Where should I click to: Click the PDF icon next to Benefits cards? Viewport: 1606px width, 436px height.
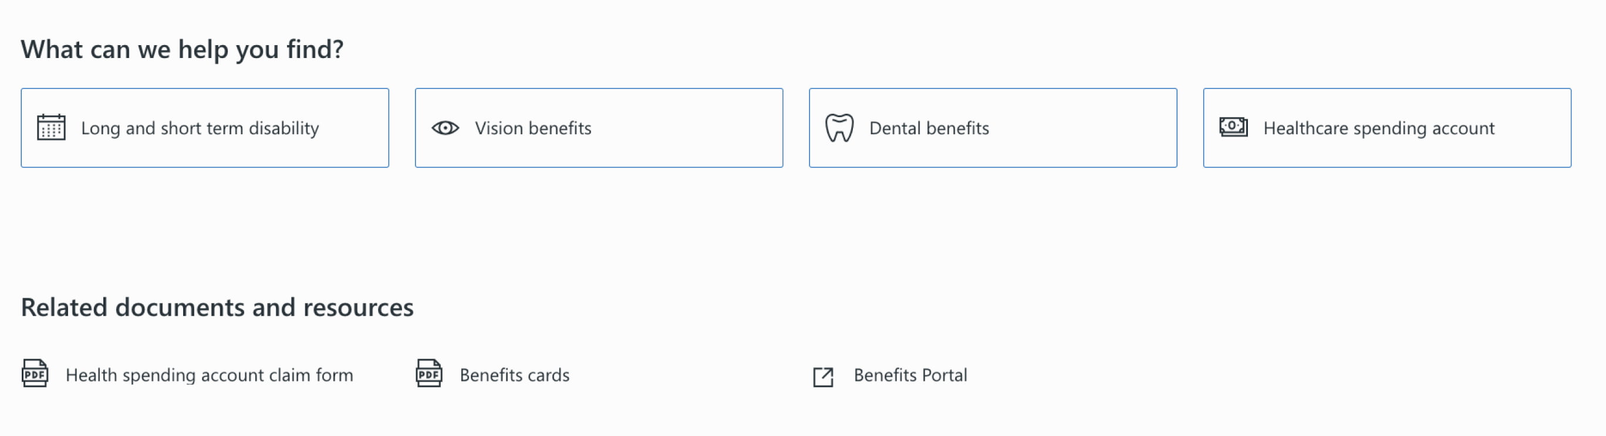pyautogui.click(x=429, y=374)
